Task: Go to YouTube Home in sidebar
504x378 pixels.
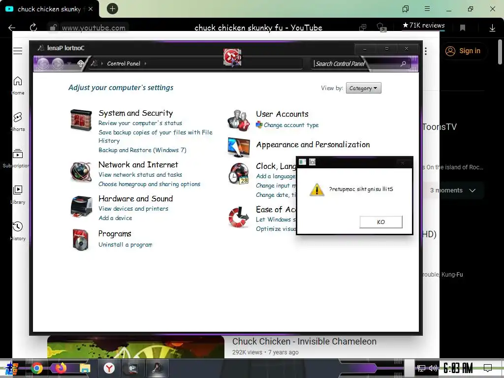Action: coord(18,86)
